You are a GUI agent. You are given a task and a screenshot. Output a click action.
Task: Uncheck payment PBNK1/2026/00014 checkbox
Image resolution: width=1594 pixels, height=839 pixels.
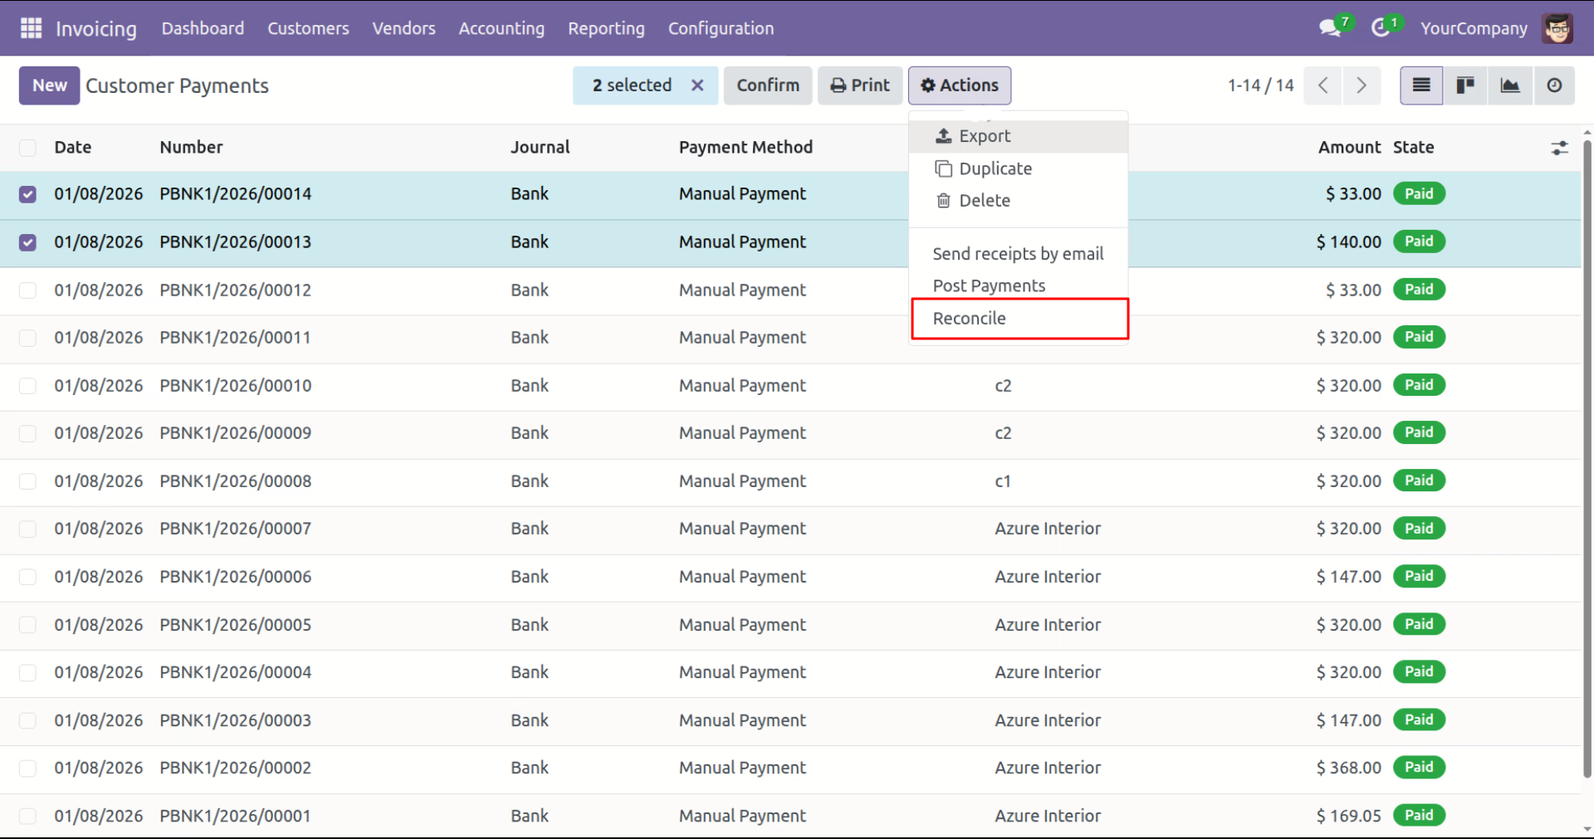(27, 194)
